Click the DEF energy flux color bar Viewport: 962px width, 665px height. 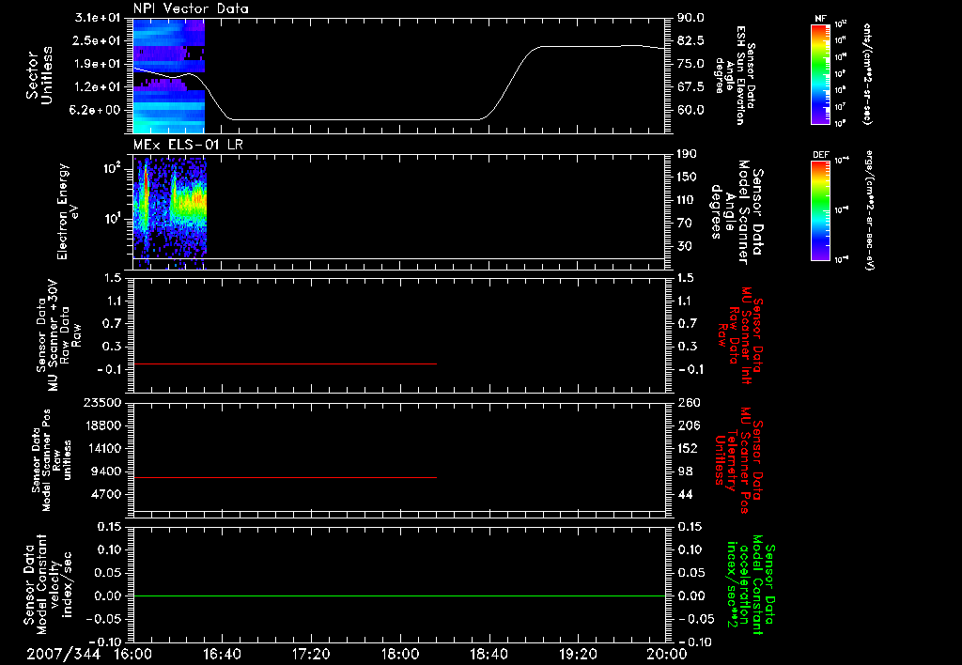coord(820,210)
